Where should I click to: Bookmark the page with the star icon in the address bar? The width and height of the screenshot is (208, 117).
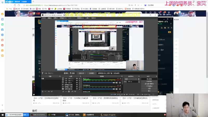click(24, 5)
